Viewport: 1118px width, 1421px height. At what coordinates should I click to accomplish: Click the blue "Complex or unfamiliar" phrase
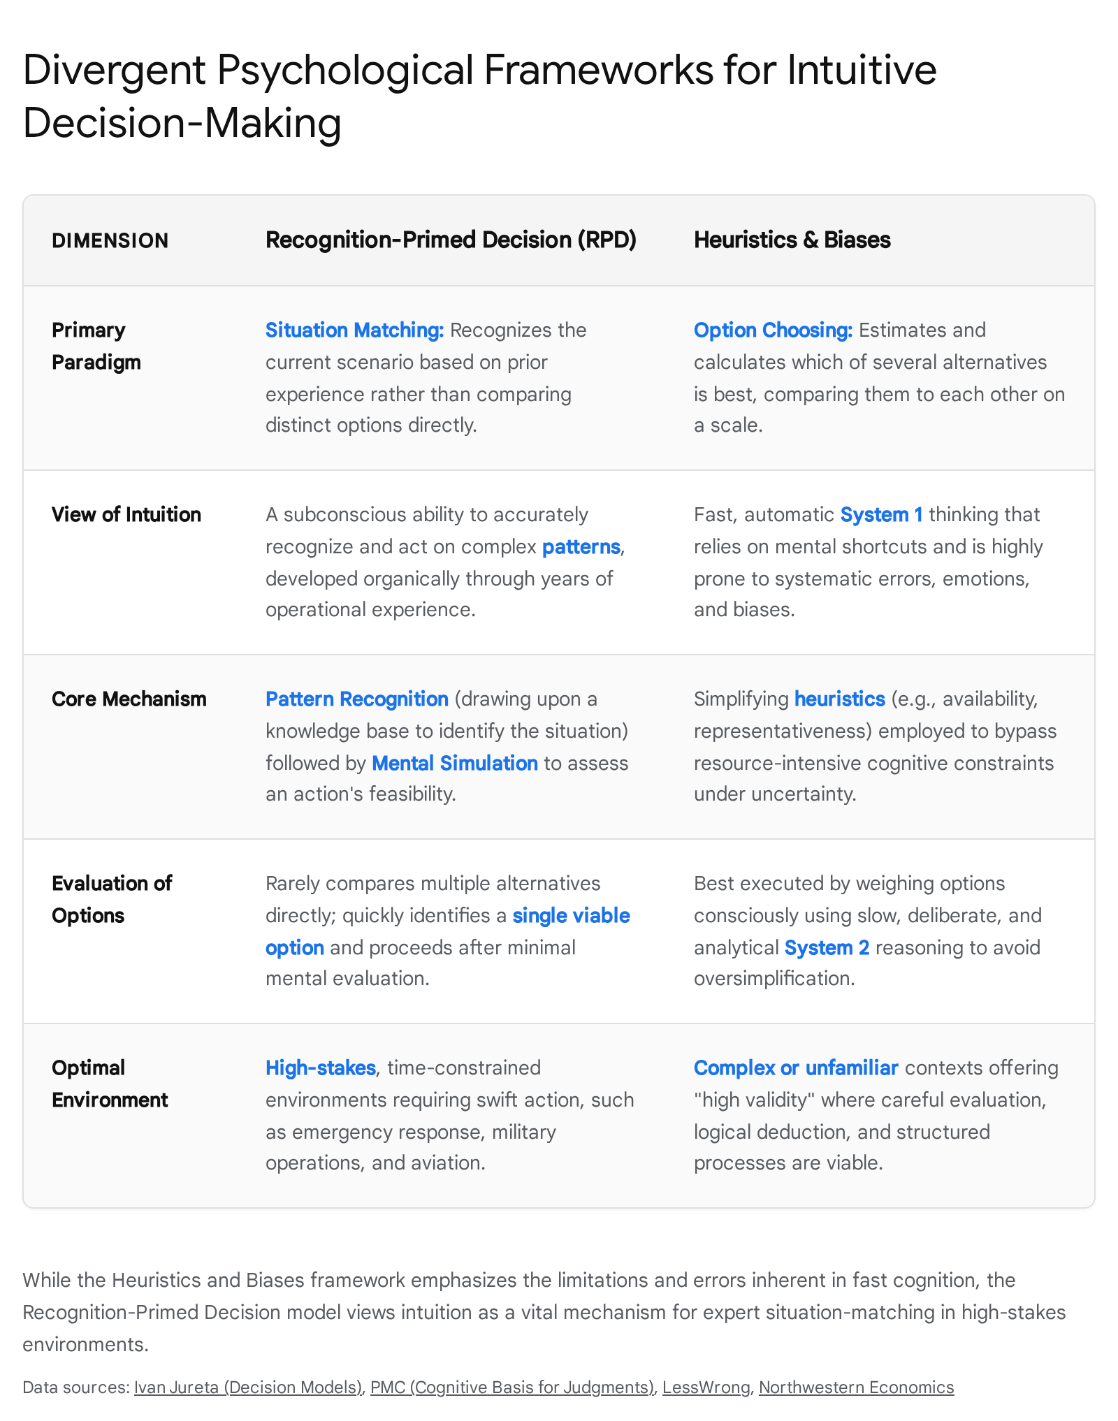click(x=796, y=1067)
